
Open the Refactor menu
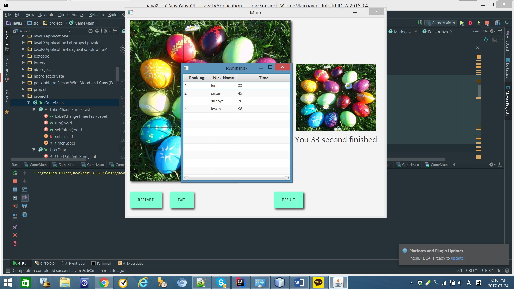pyautogui.click(x=97, y=15)
